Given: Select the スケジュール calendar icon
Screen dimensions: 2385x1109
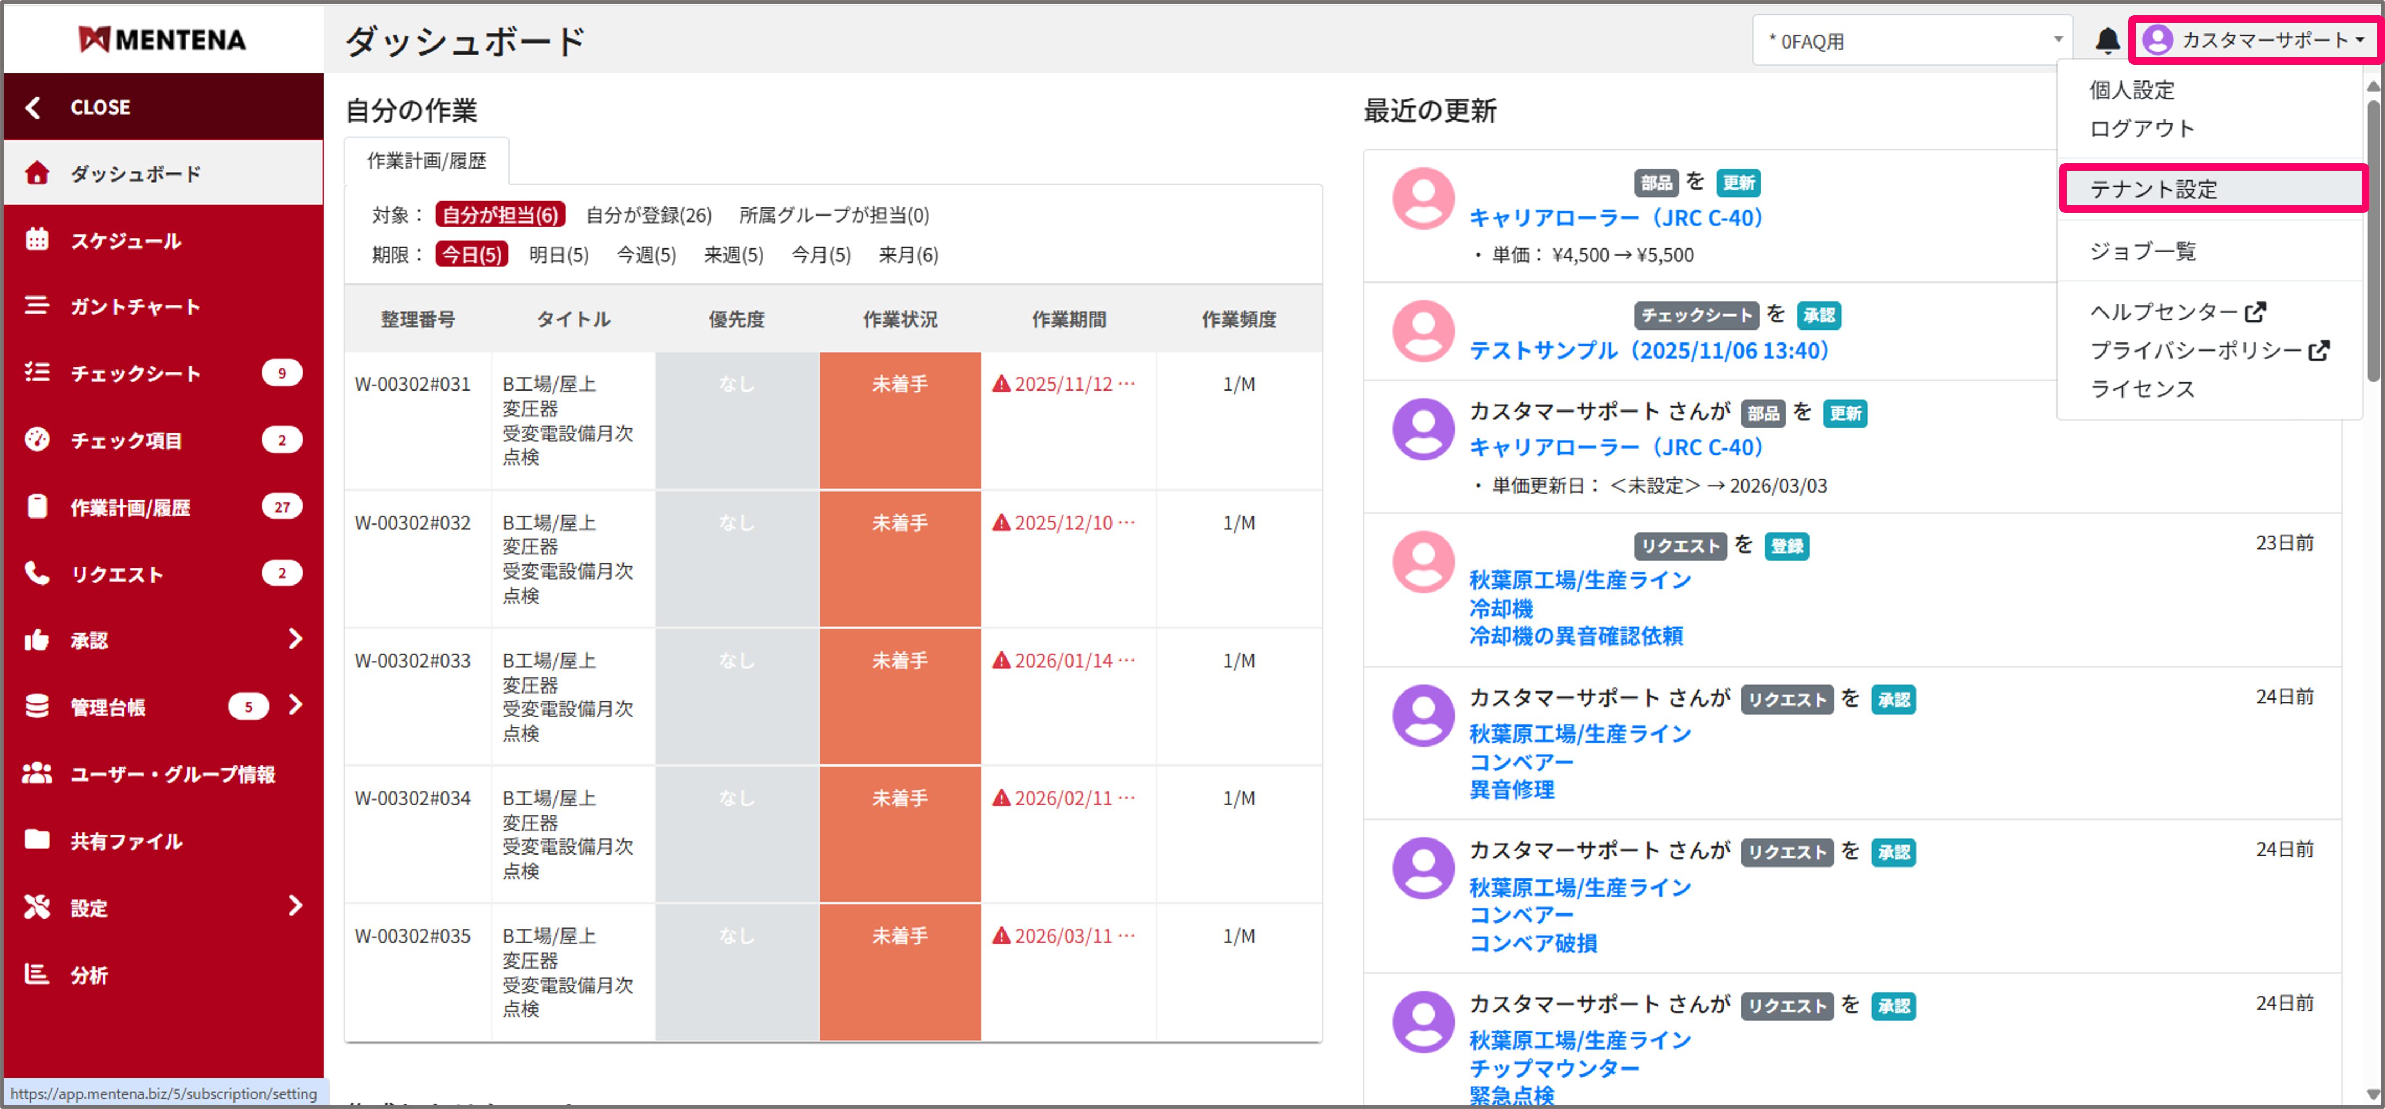Looking at the screenshot, I should pyautogui.click(x=37, y=240).
